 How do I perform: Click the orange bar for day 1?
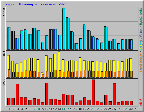tap(9, 73)
